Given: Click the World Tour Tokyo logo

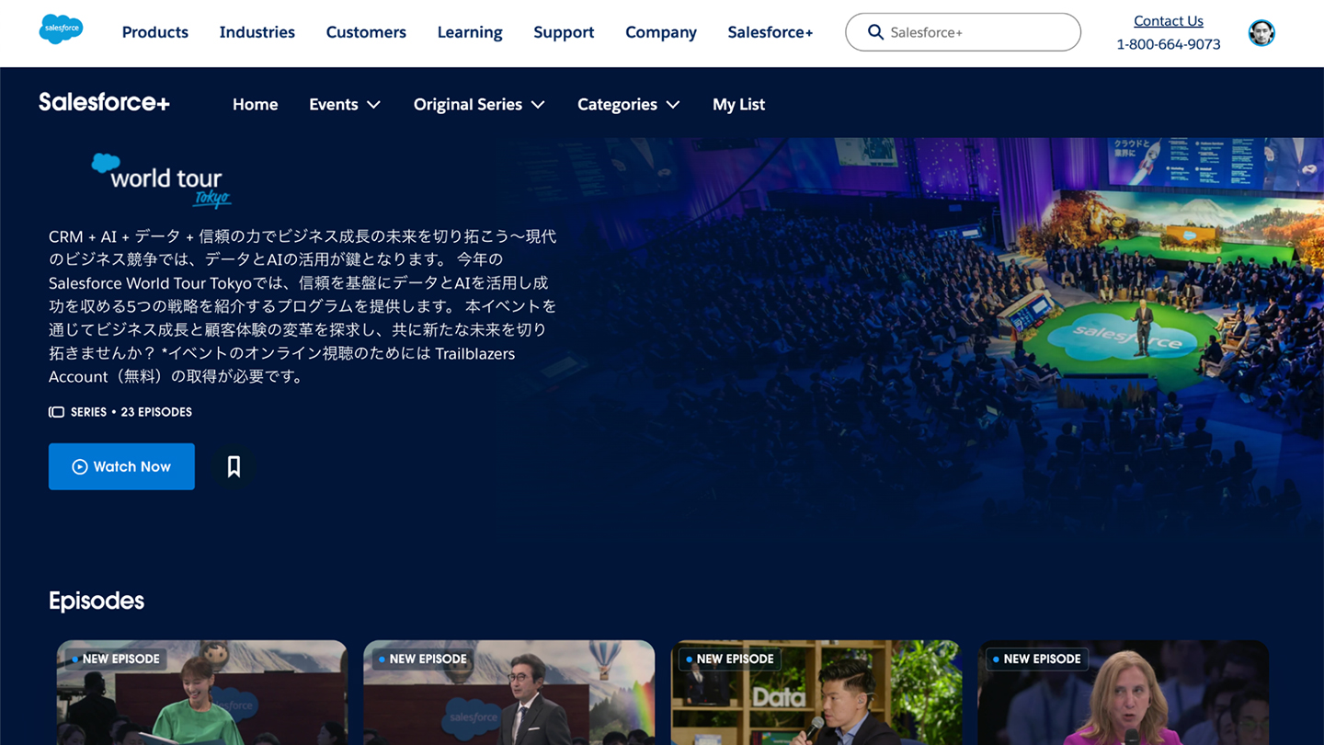Looking at the screenshot, I should (162, 180).
